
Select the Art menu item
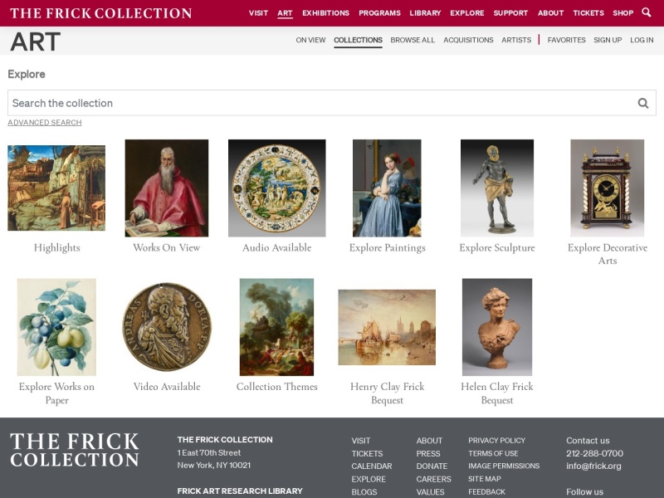tap(285, 13)
